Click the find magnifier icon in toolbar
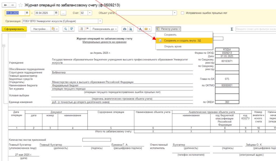Screen dimensions: 276x161 coord(66,29)
